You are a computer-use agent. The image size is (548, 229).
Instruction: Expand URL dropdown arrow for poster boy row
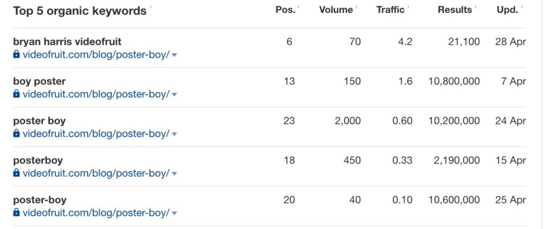pos(174,134)
